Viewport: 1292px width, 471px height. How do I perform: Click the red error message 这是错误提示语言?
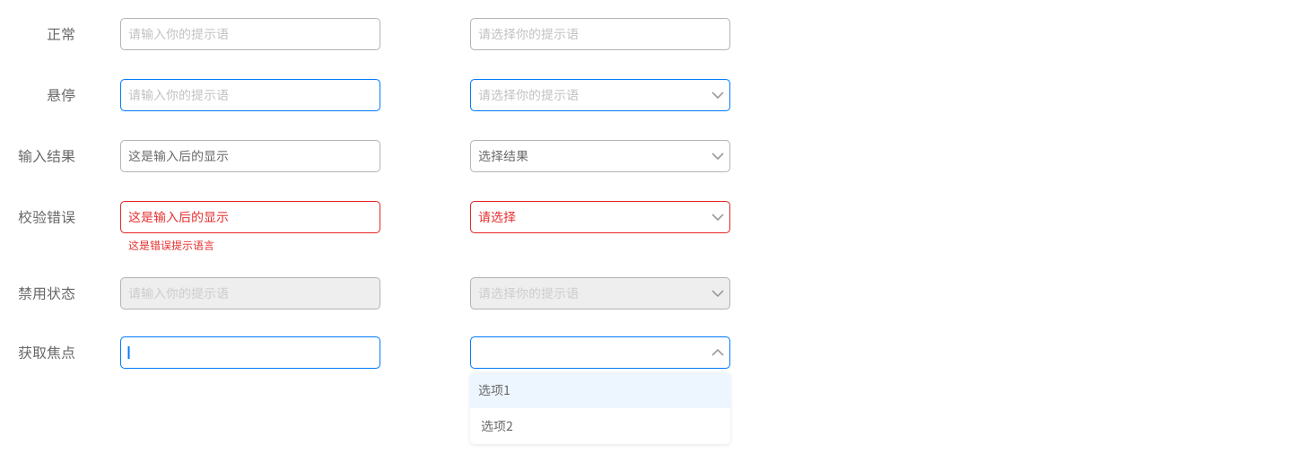[x=171, y=246]
